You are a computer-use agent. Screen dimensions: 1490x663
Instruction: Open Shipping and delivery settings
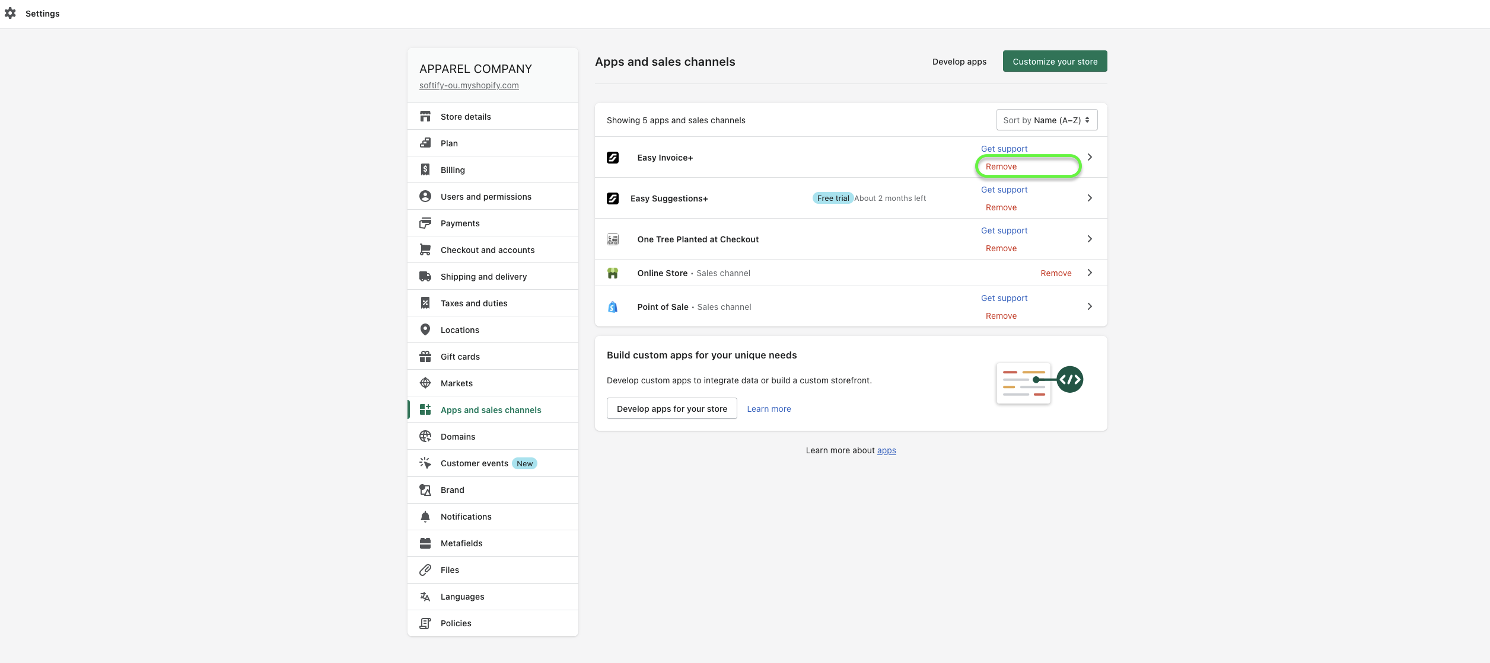pos(483,277)
